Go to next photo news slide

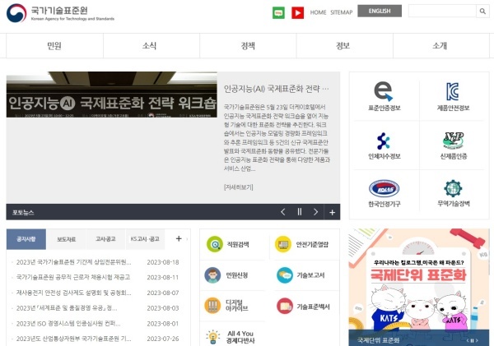pos(316,212)
